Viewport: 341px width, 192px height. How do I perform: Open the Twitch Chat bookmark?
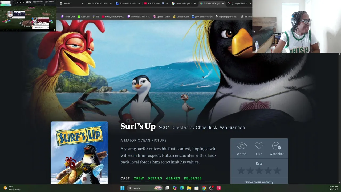[x=68, y=17]
